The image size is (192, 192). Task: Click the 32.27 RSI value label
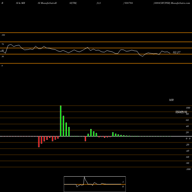click(x=177, y=52)
